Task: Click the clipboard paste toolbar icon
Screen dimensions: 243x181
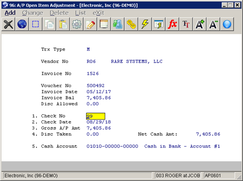Action: point(63,24)
